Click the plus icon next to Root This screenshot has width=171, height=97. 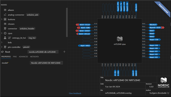pos(64,52)
